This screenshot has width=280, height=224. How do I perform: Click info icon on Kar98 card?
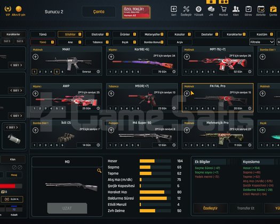tap(174, 71)
